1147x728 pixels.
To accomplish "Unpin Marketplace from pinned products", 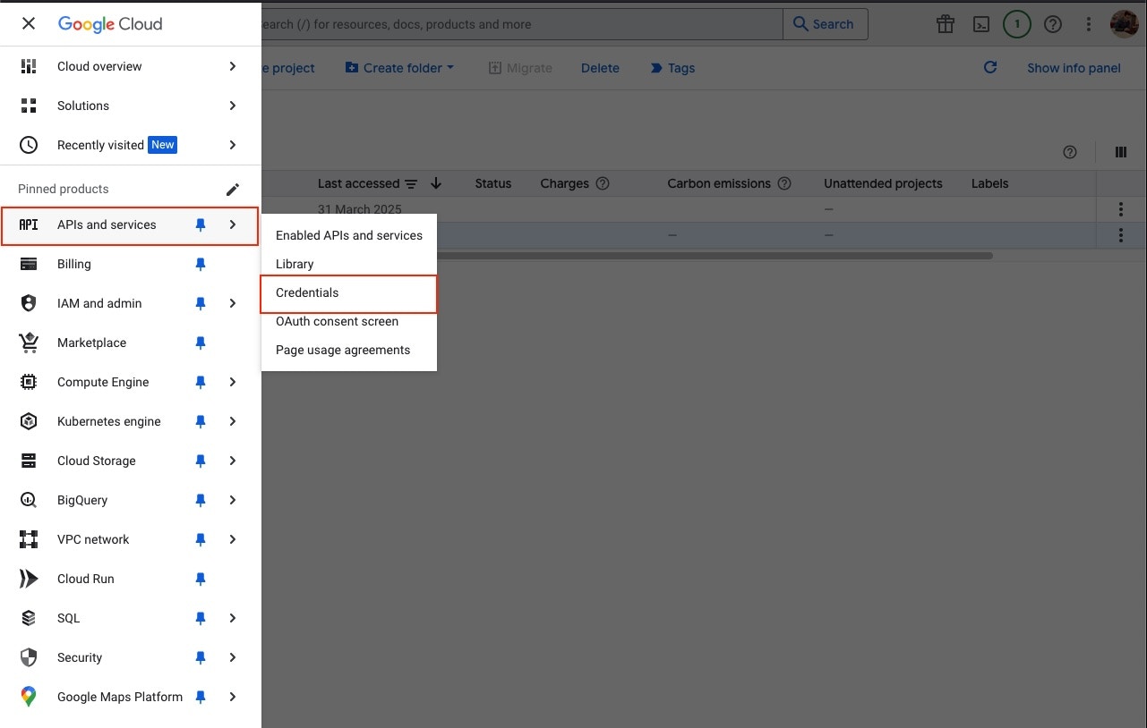I will [x=201, y=343].
